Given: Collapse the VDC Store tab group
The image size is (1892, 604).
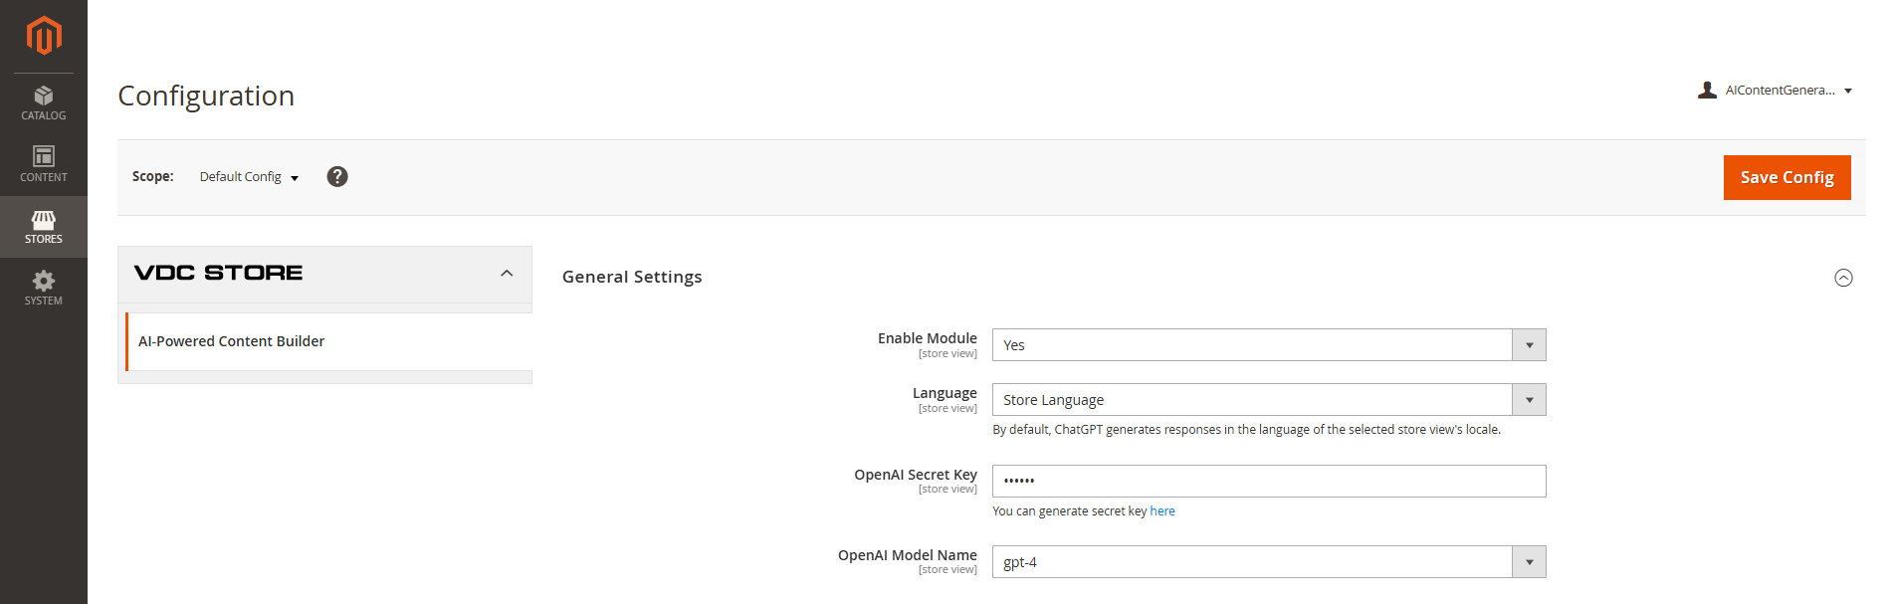Looking at the screenshot, I should (507, 274).
